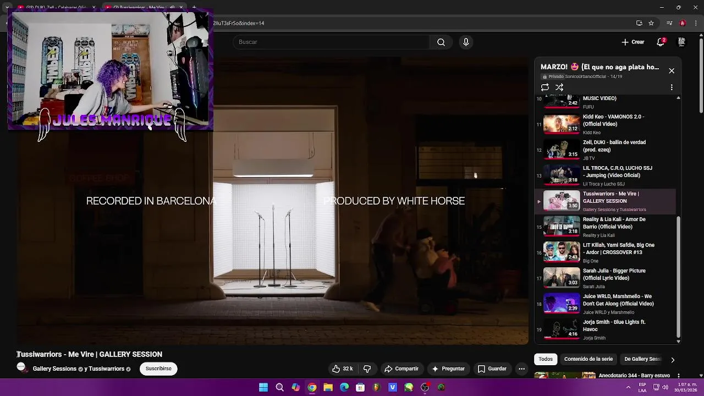Activate voice search microphone
Image resolution: width=704 pixels, height=396 pixels.
(x=466, y=42)
